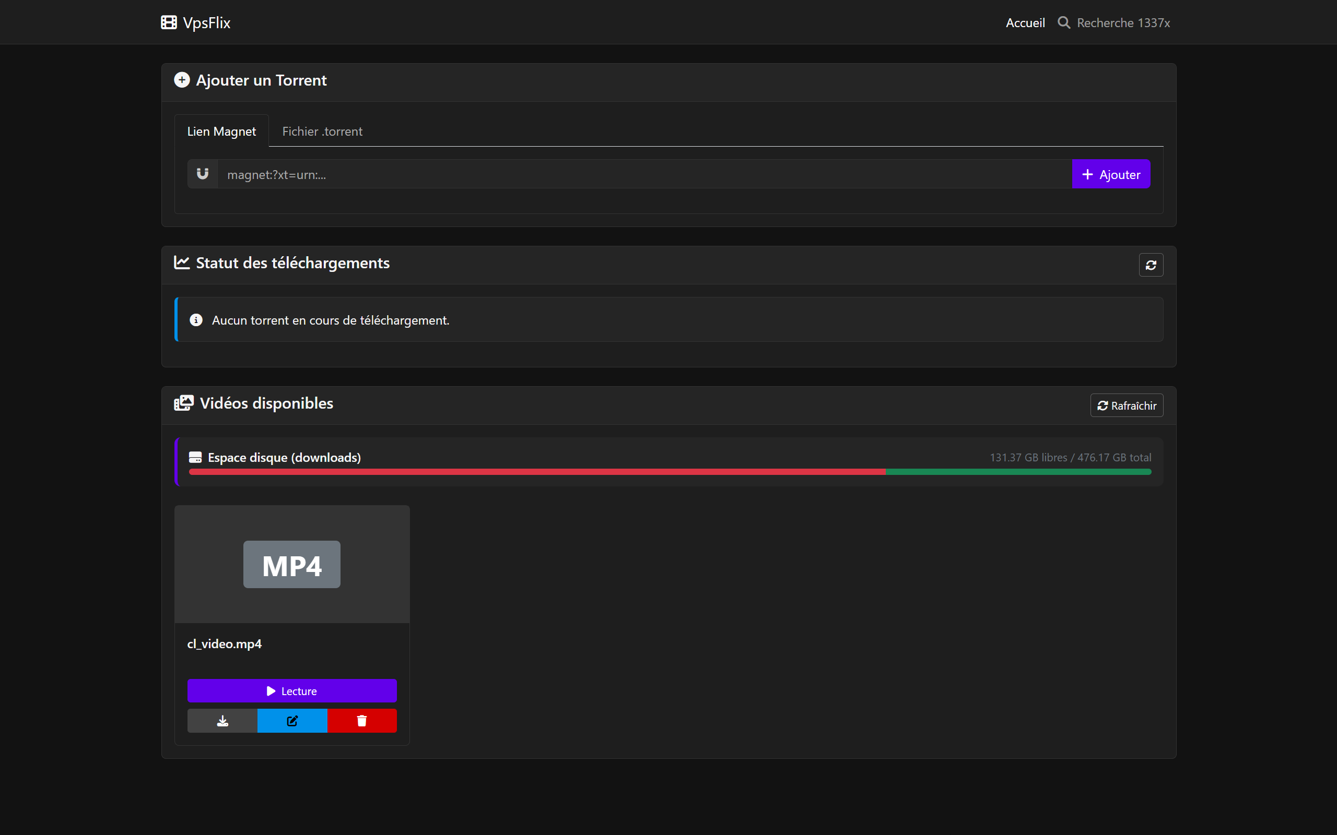Image resolution: width=1337 pixels, height=835 pixels.
Task: Switch to the Lien Magnet tab
Action: [x=221, y=132]
